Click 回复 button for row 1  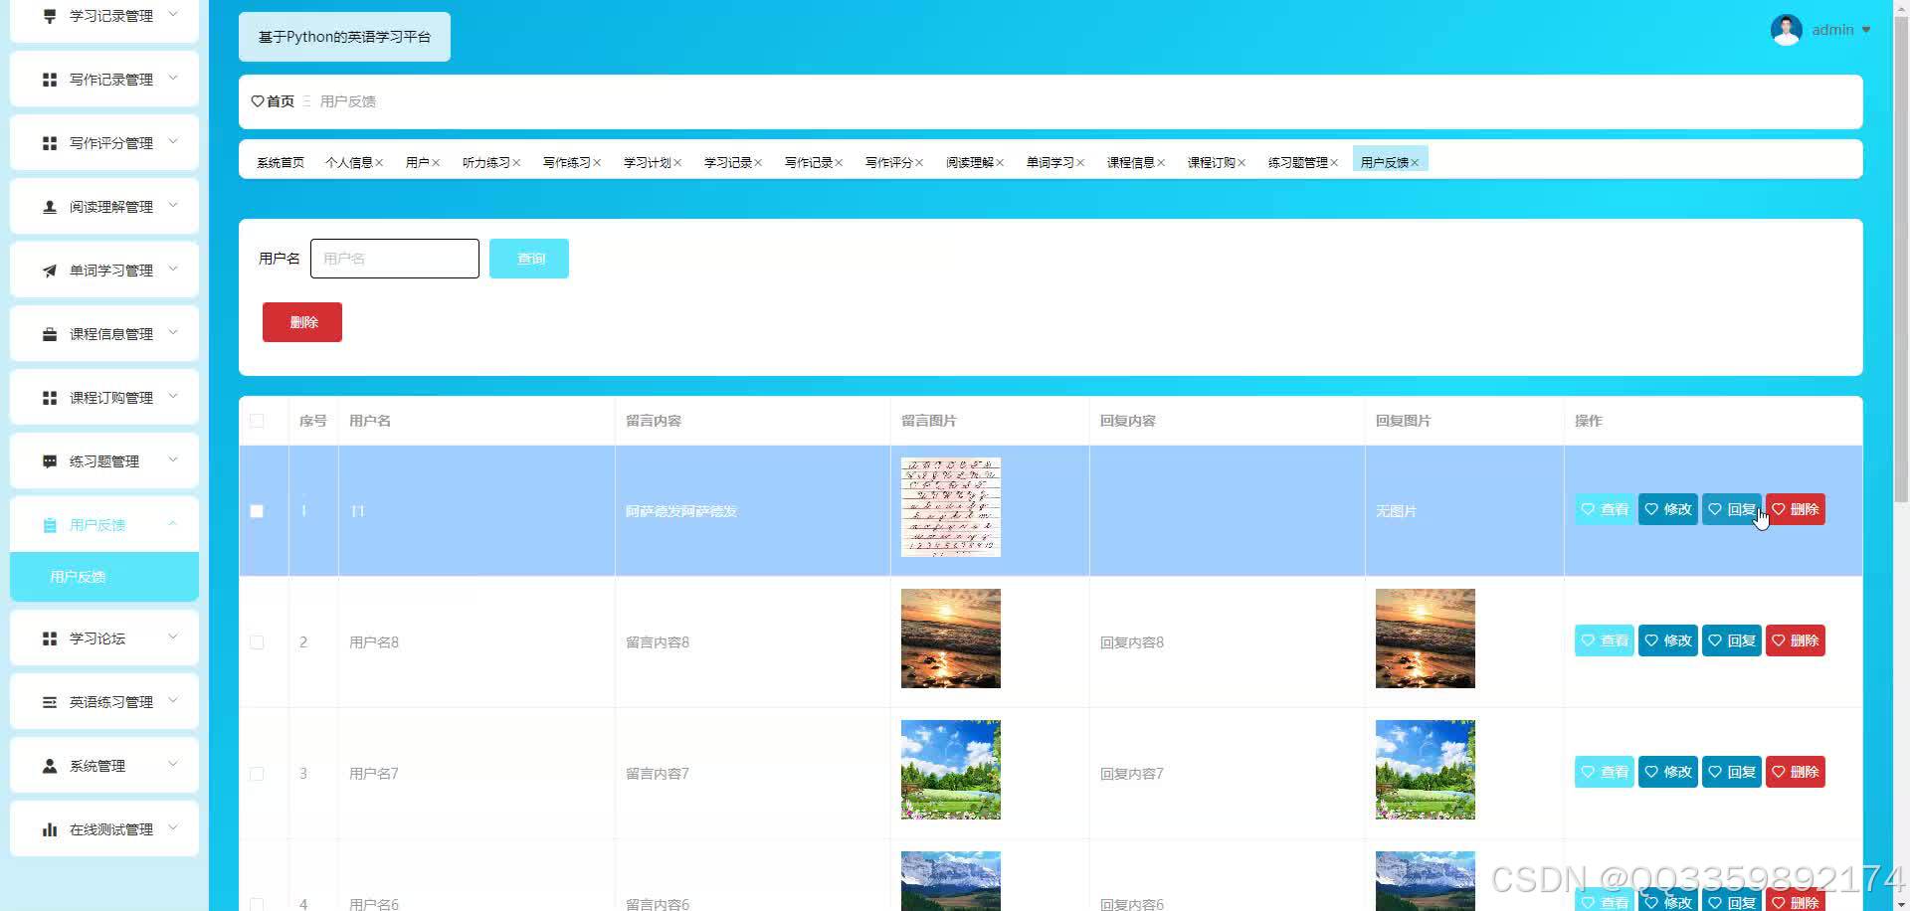point(1732,509)
